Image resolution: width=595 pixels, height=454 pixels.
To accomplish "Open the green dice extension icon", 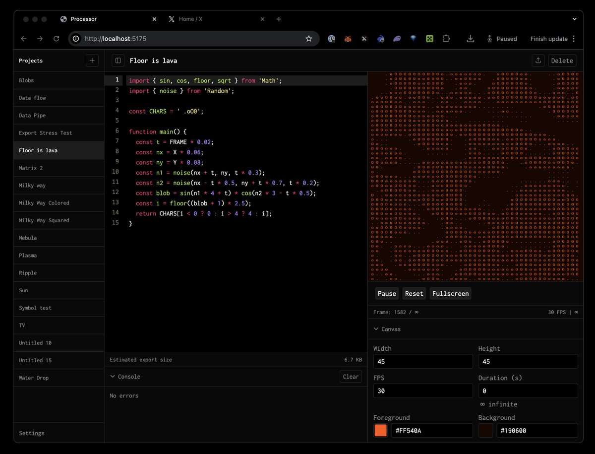I will (430, 39).
